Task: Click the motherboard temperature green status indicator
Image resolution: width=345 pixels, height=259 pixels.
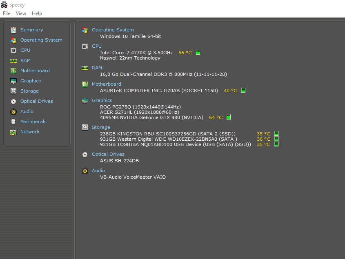Action: coord(243,90)
